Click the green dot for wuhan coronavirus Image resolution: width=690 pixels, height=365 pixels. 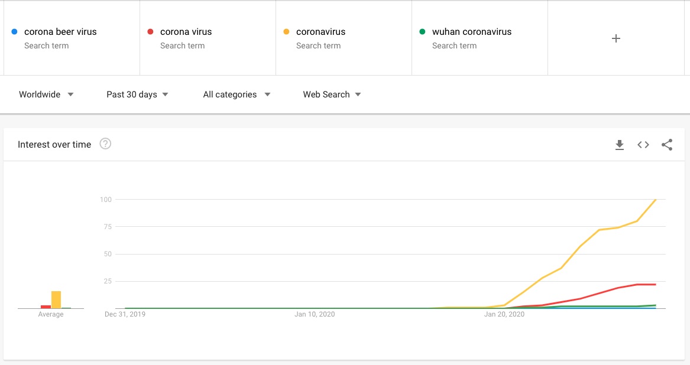422,32
